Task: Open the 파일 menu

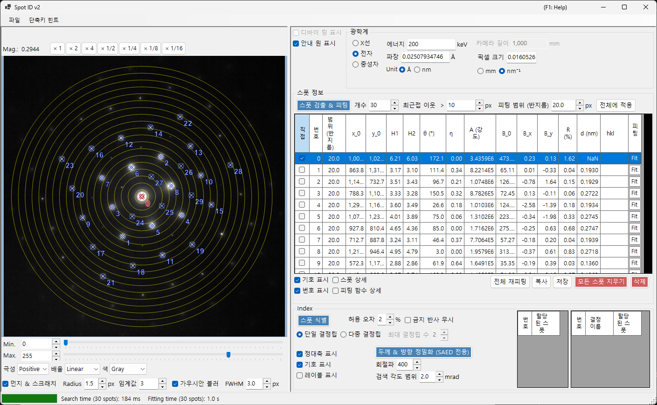Action: tap(14, 20)
